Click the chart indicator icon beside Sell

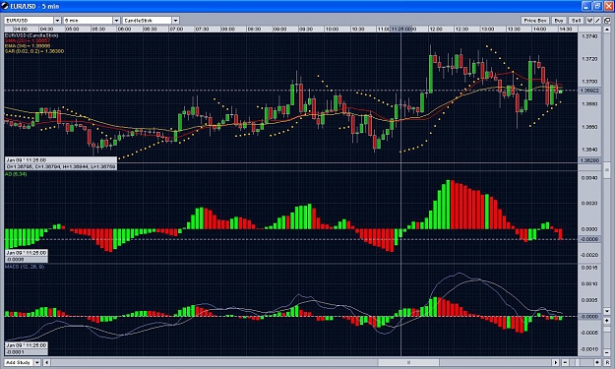[x=589, y=21]
